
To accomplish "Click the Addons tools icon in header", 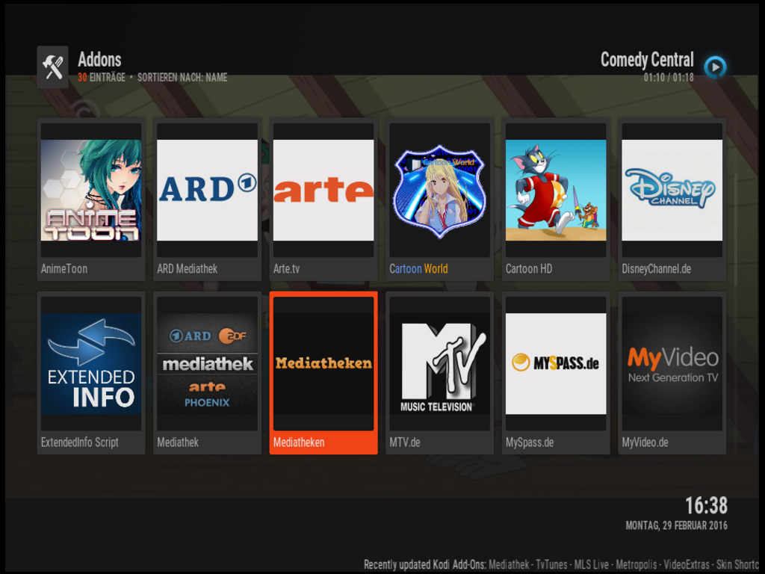I will tap(52, 67).
